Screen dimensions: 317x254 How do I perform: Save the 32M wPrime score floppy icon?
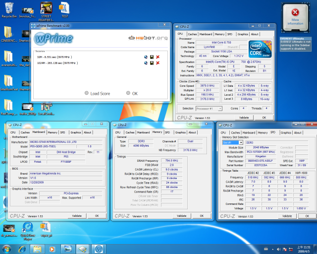[152, 57]
